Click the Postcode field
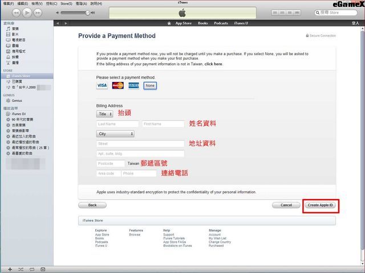The width and height of the screenshot is (365, 273). tap(111, 164)
